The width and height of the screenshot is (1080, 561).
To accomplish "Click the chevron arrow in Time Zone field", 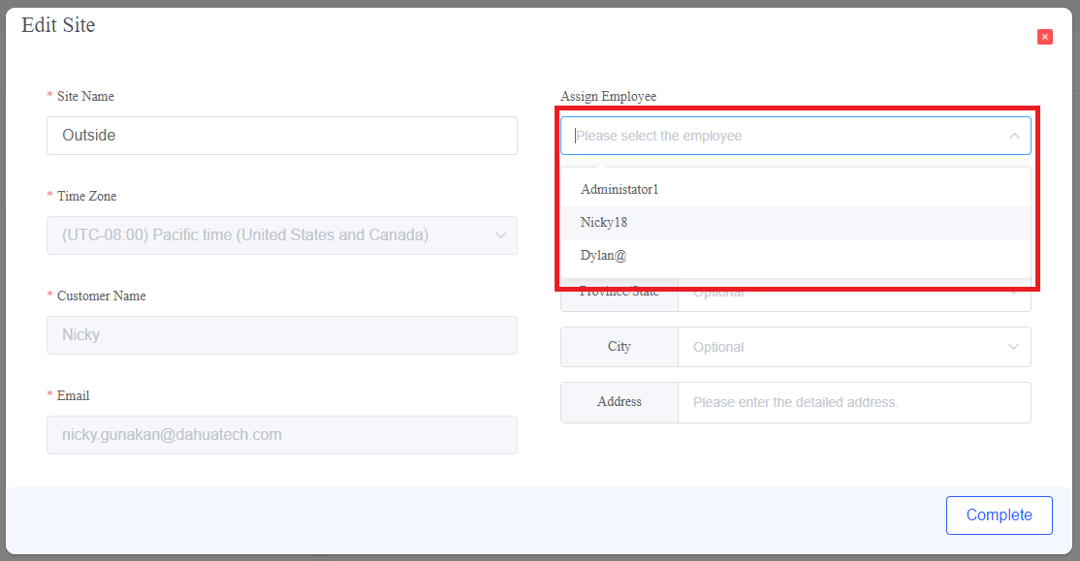I will (500, 235).
